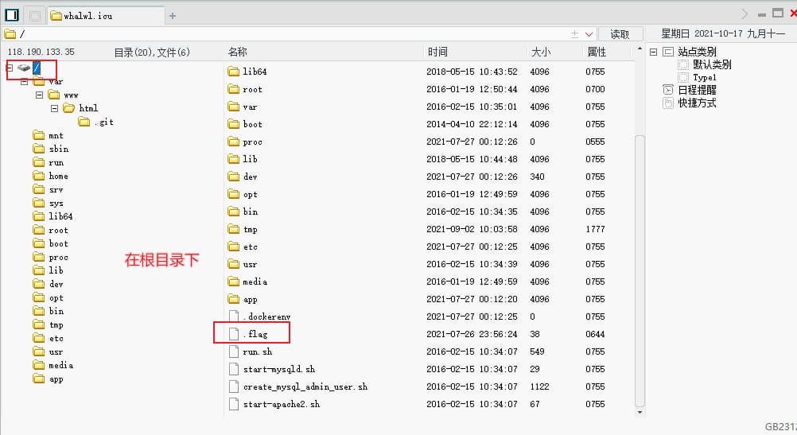This screenshot has height=435, width=797.
Task: Select the mnt folder in the tree
Action: pyautogui.click(x=49, y=135)
